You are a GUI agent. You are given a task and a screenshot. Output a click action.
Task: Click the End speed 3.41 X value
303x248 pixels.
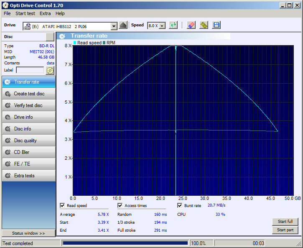pyautogui.click(x=103, y=230)
